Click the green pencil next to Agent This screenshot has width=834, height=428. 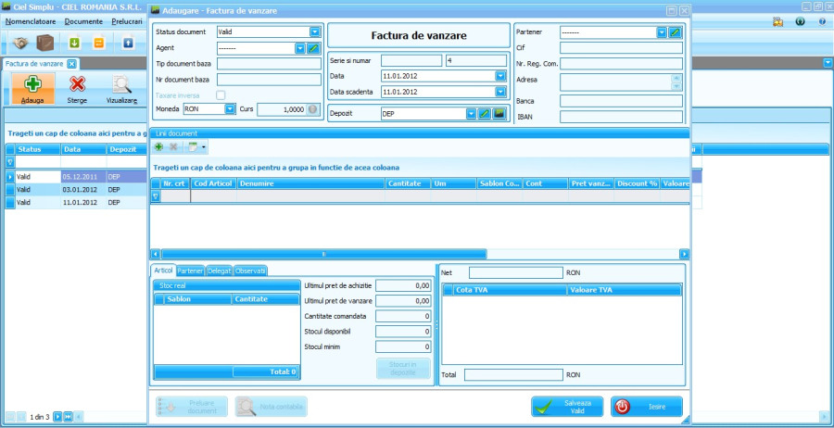click(314, 47)
